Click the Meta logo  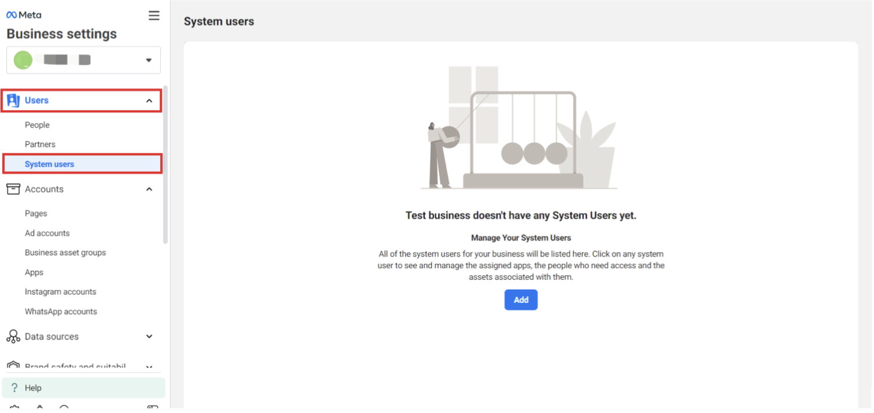point(24,15)
